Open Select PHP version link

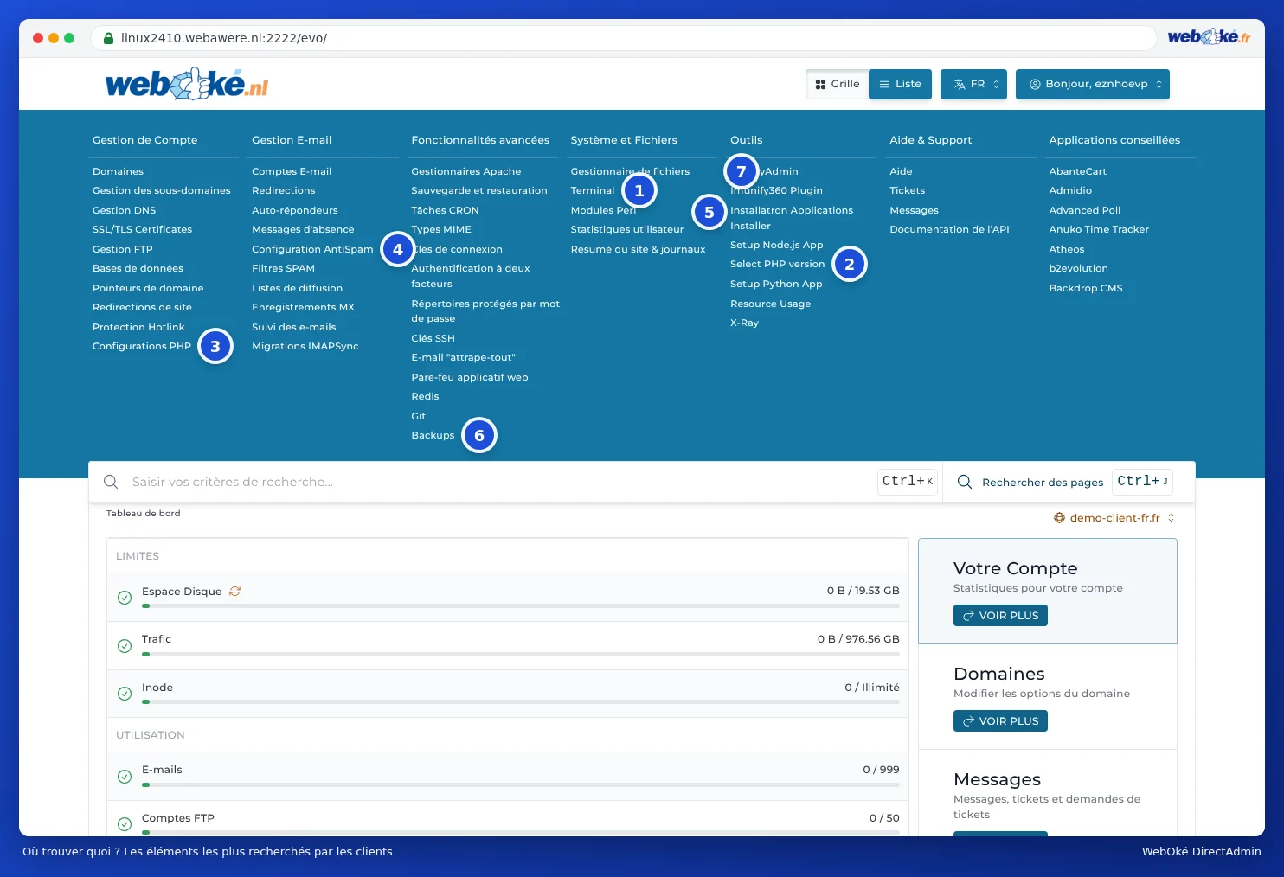pyautogui.click(x=777, y=264)
